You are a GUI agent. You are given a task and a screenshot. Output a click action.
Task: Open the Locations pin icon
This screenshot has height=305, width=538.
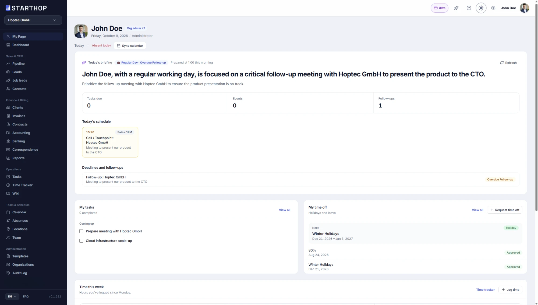pos(8,229)
